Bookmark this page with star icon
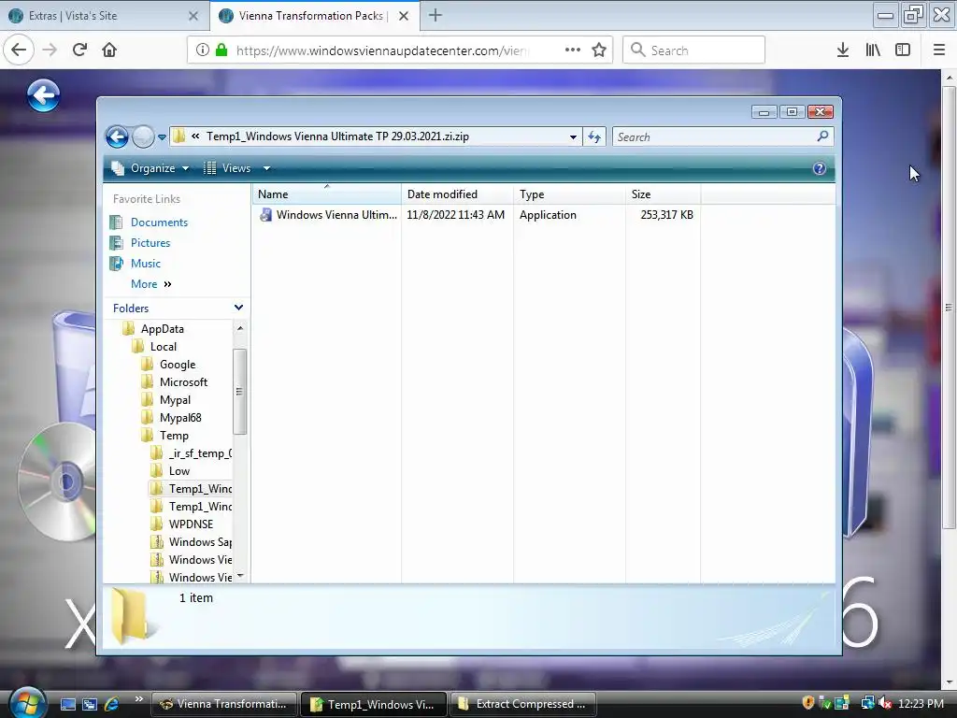Screen dimensions: 957x718 point(599,50)
